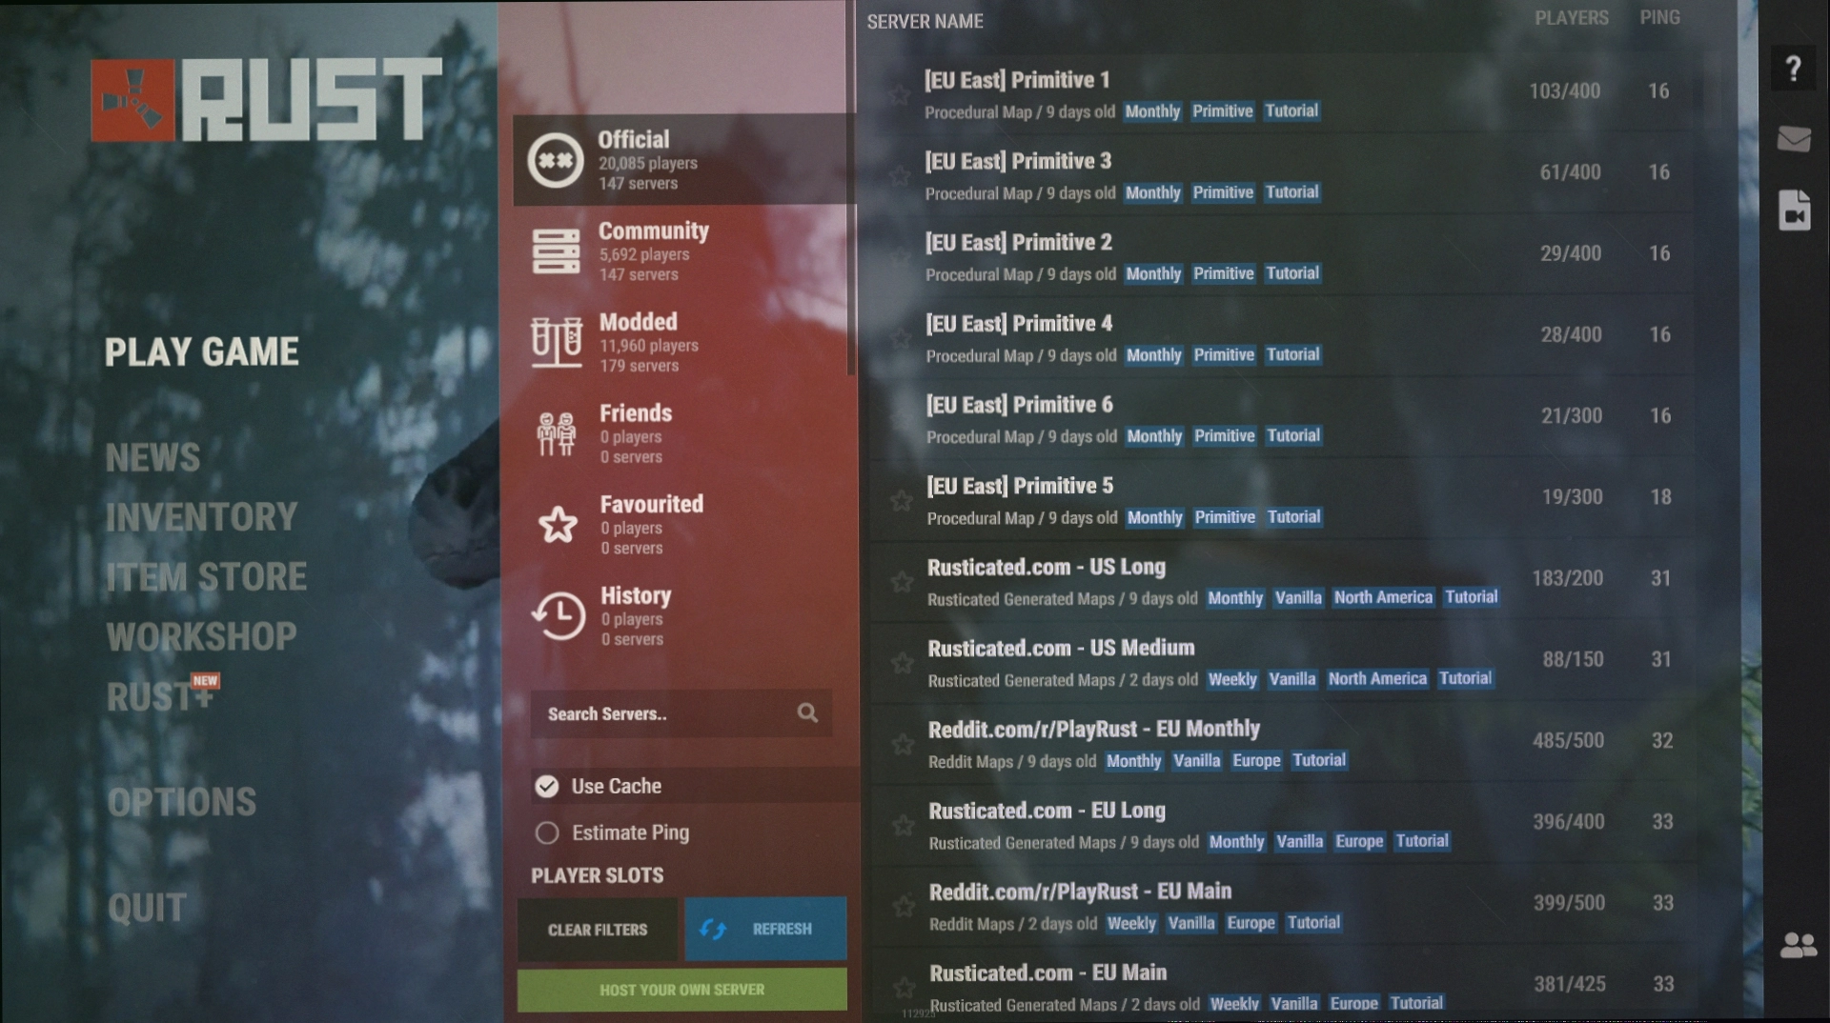Click North America tag on US Long row

tap(1383, 597)
